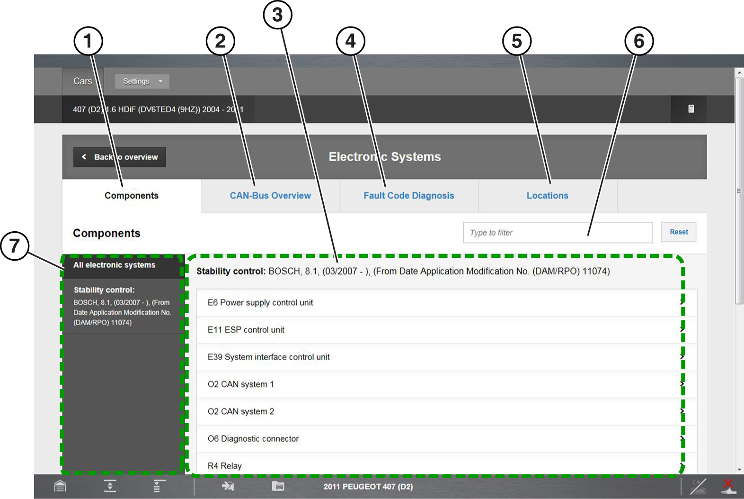This screenshot has width=744, height=499.
Task: Click the vehicle change arrow icon
Action: coord(228,486)
